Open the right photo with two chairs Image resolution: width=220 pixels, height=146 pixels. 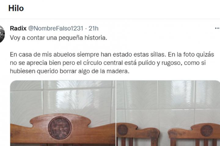168,113
